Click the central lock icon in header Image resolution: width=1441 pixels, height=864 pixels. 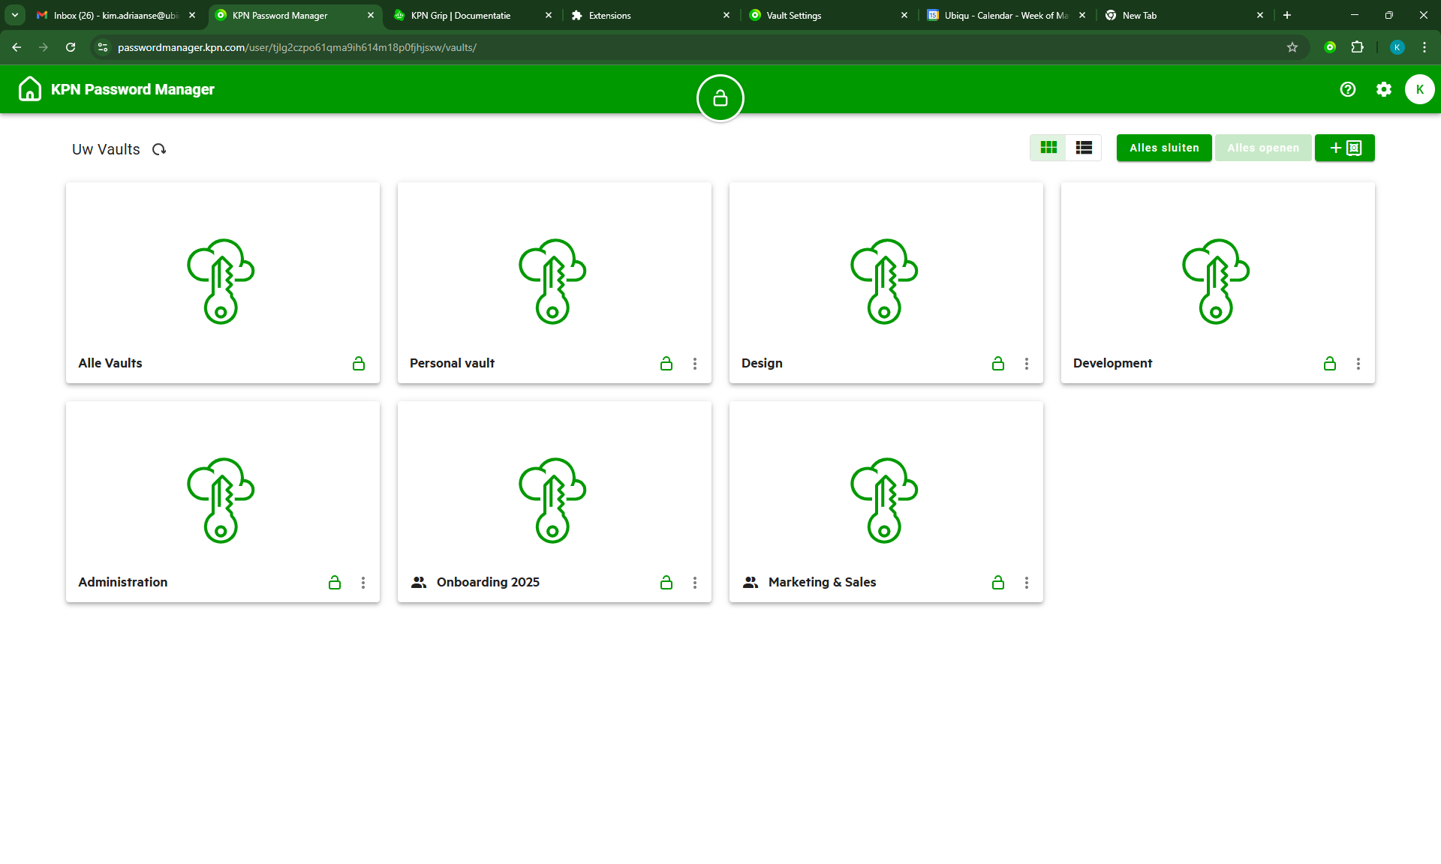[x=720, y=98]
